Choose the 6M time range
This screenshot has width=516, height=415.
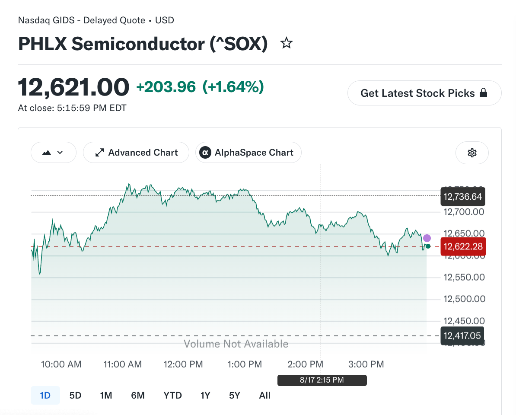pyautogui.click(x=138, y=395)
